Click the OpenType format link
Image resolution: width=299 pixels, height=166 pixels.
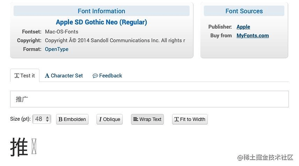57,49
